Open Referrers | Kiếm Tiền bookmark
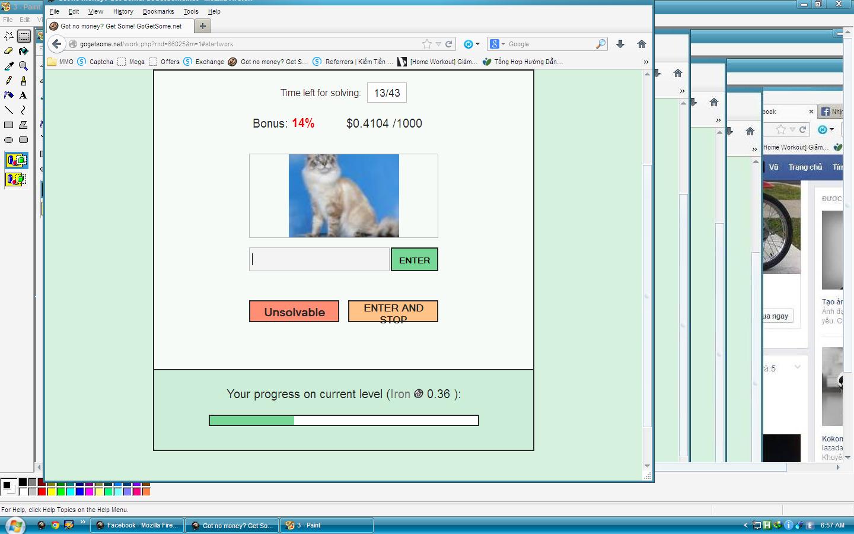Image resolution: width=854 pixels, height=534 pixels. pos(353,62)
